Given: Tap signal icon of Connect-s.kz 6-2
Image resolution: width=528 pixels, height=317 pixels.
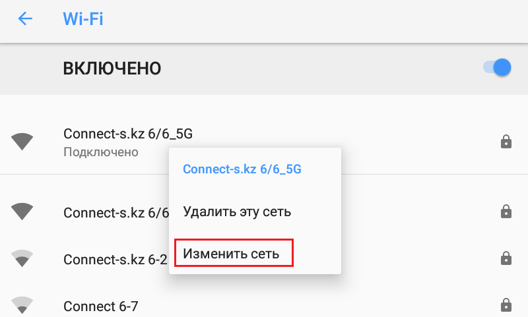Looking at the screenshot, I should (x=22, y=258).
